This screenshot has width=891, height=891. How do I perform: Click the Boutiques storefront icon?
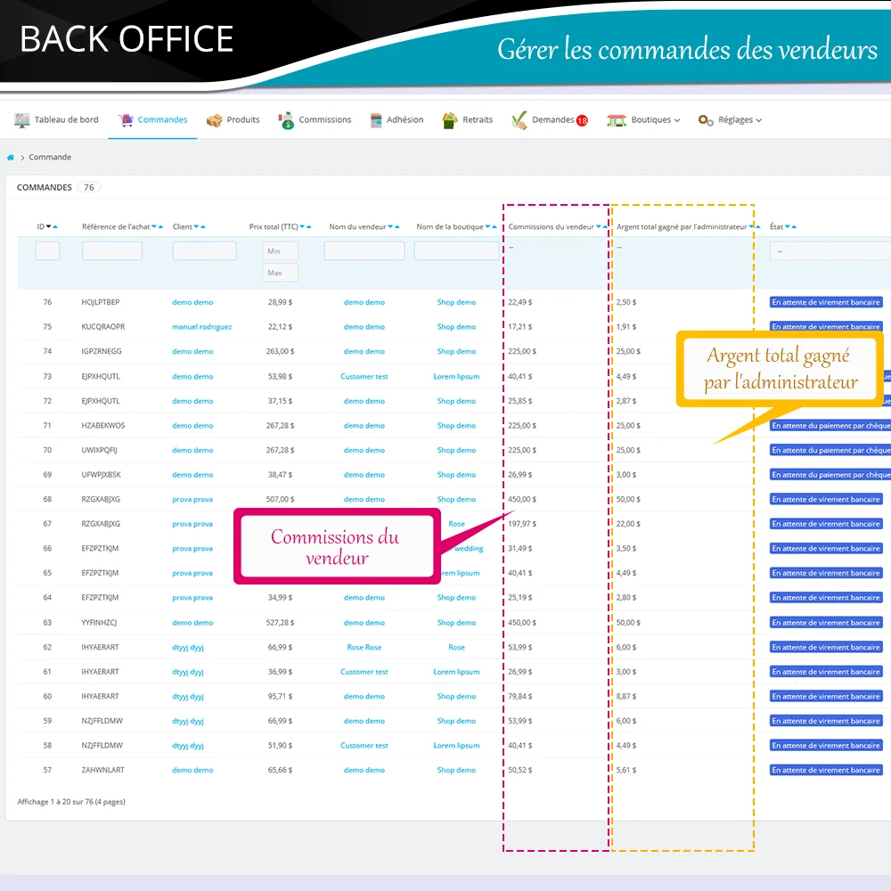pos(617,120)
